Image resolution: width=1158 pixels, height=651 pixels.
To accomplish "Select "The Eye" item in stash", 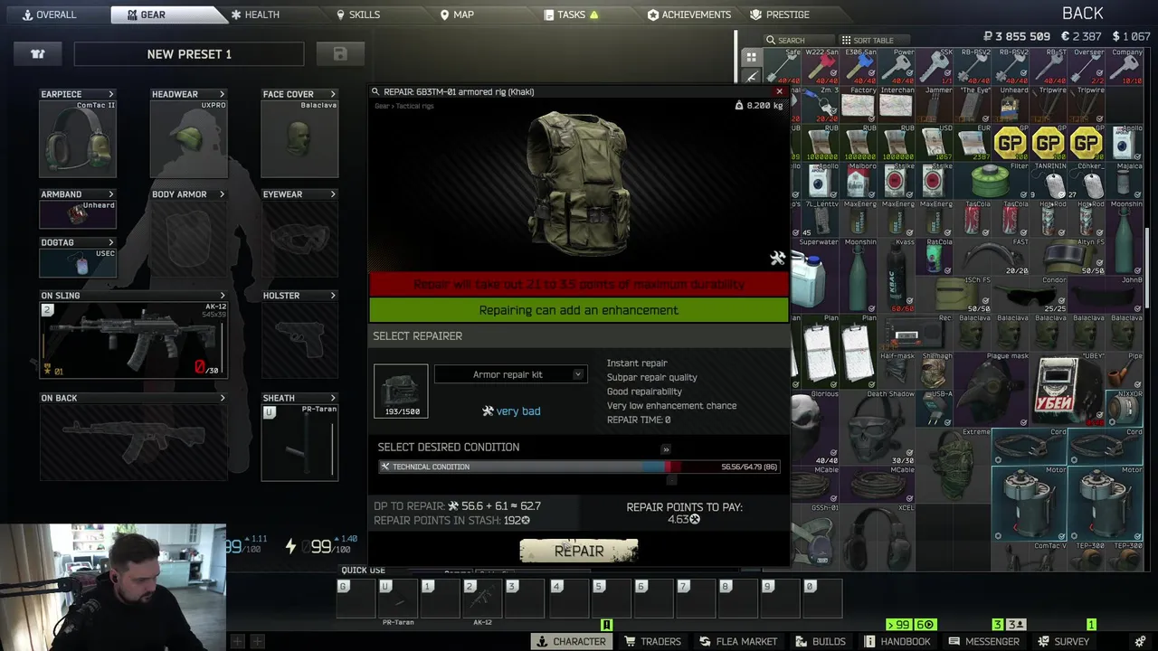I will point(973,104).
